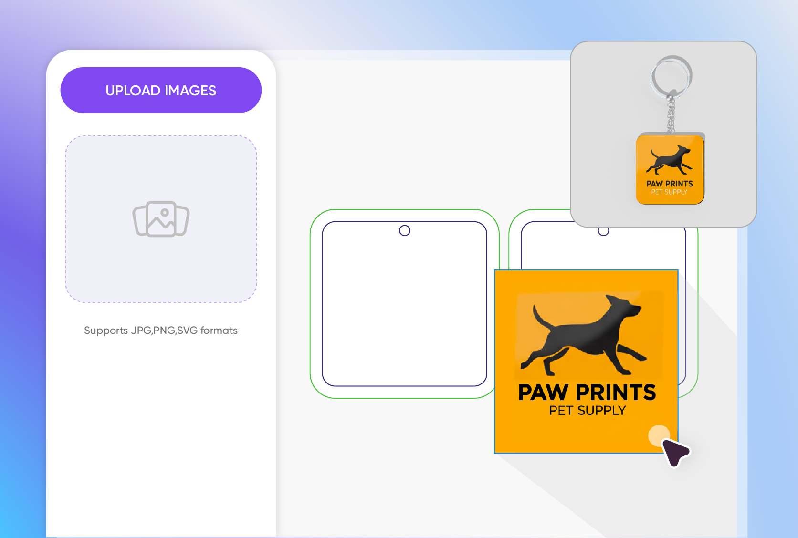
Task: Click the Supports JPG,PNG,SVG formats text
Action: click(x=161, y=330)
